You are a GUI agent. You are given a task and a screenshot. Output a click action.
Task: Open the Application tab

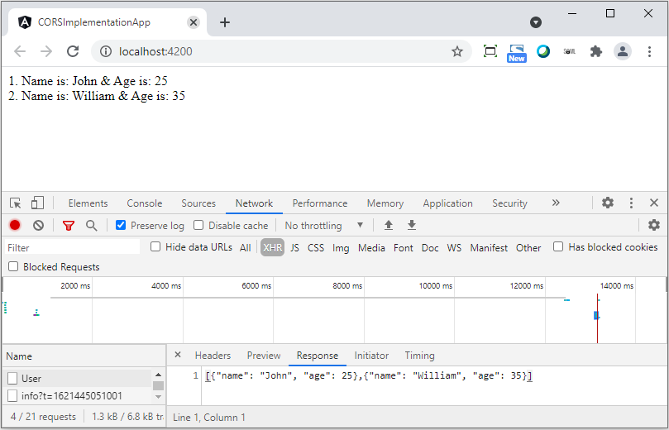tap(447, 203)
